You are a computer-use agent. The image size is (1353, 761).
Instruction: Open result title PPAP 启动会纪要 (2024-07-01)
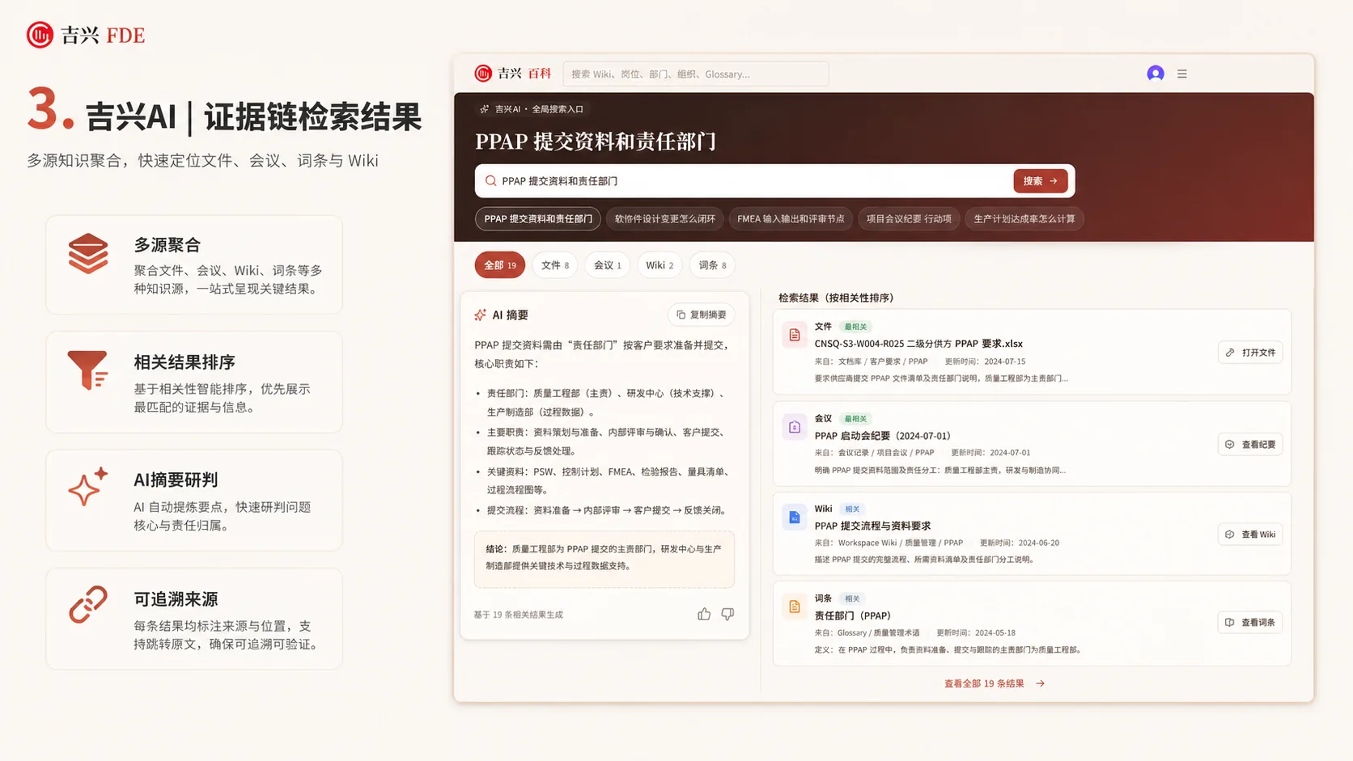[882, 436]
